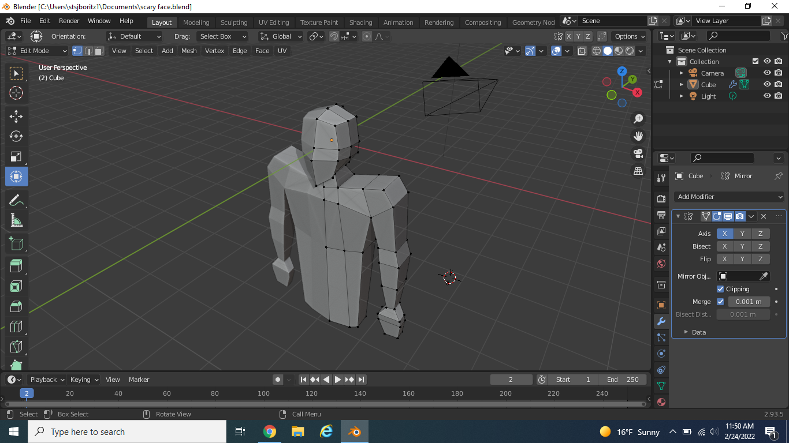Open the Edit Mode dropdown
This screenshot has height=443, width=789.
click(38, 51)
